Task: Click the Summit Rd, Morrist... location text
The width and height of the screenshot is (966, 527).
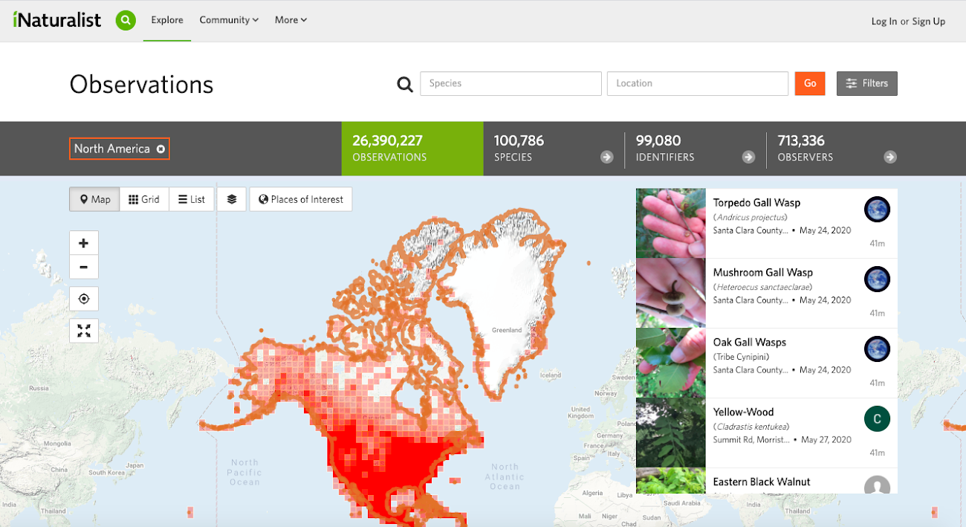Action: point(752,440)
